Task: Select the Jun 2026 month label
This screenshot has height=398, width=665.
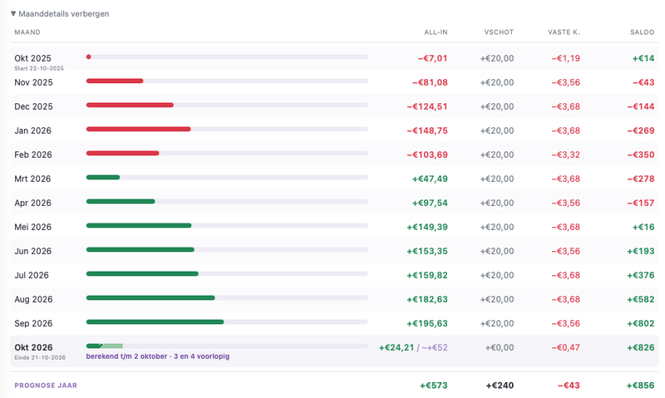Action: [x=33, y=251]
